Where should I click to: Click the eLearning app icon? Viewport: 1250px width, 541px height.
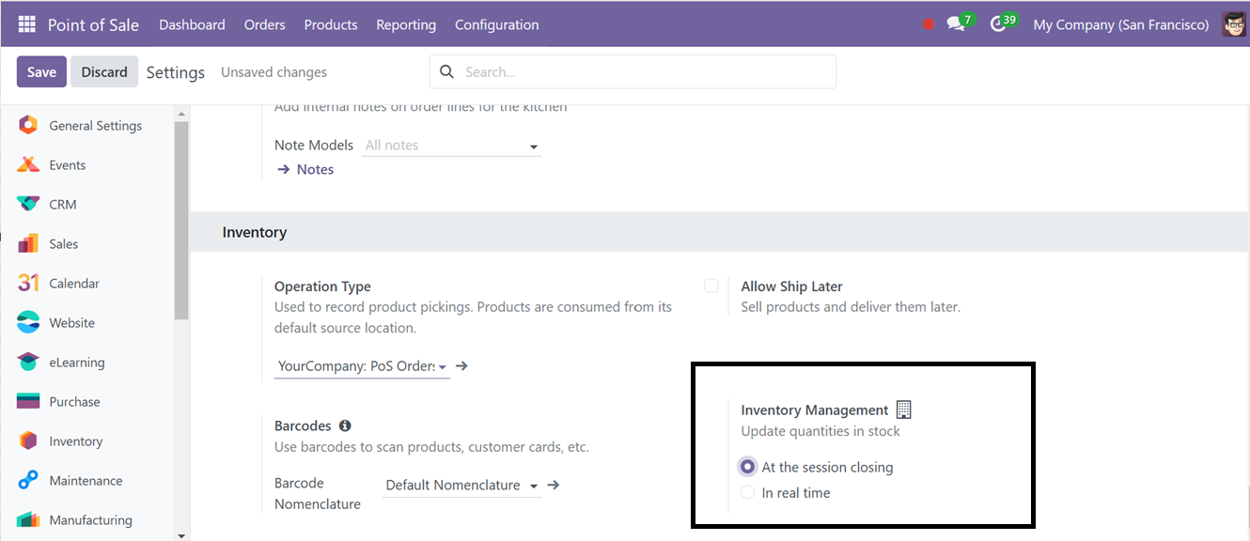[x=28, y=362]
